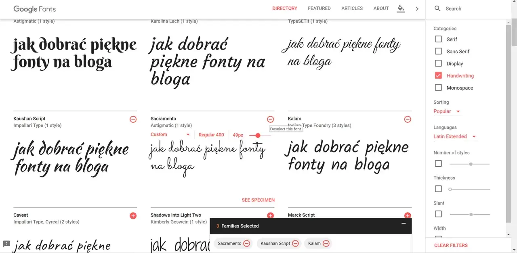Adjust the Thickness slider
This screenshot has height=253, width=517.
(x=470, y=189)
